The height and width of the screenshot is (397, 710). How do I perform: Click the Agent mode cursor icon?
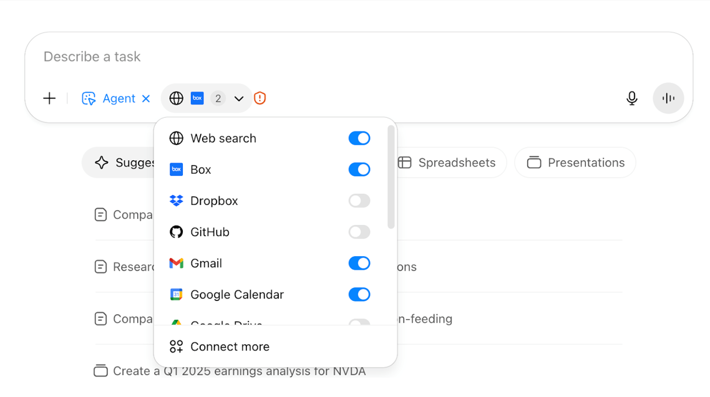pos(89,98)
